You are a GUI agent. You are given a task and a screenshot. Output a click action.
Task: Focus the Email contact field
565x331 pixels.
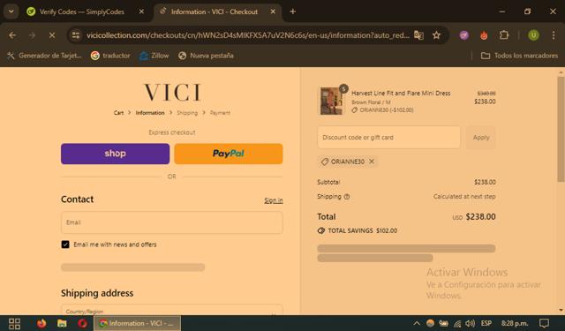(172, 222)
